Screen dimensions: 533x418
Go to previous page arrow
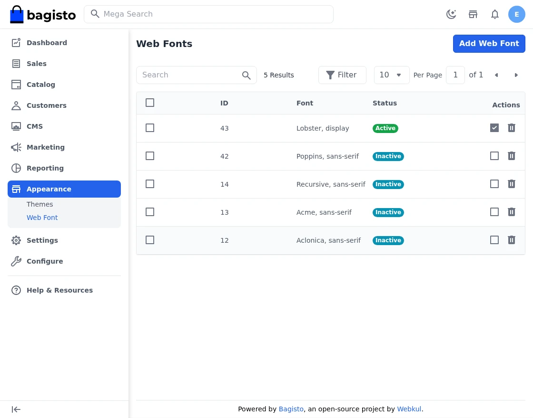point(496,75)
